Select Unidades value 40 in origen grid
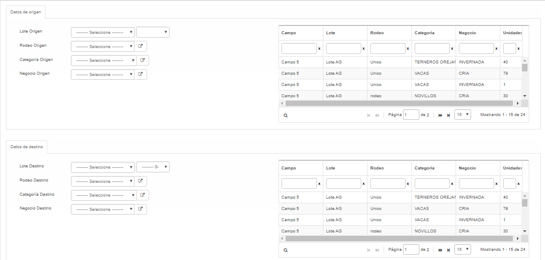 (511, 62)
